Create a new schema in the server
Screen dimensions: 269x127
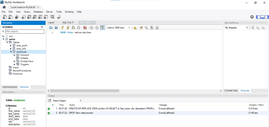coord(24,17)
